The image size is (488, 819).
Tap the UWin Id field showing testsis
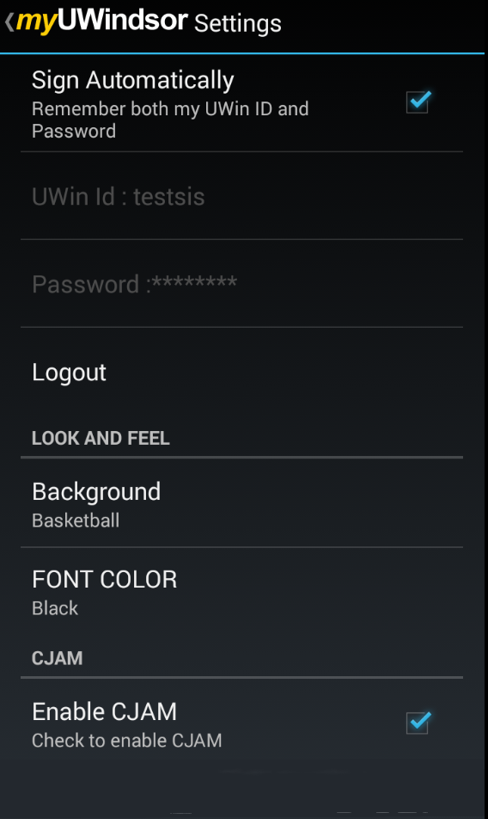click(x=242, y=196)
